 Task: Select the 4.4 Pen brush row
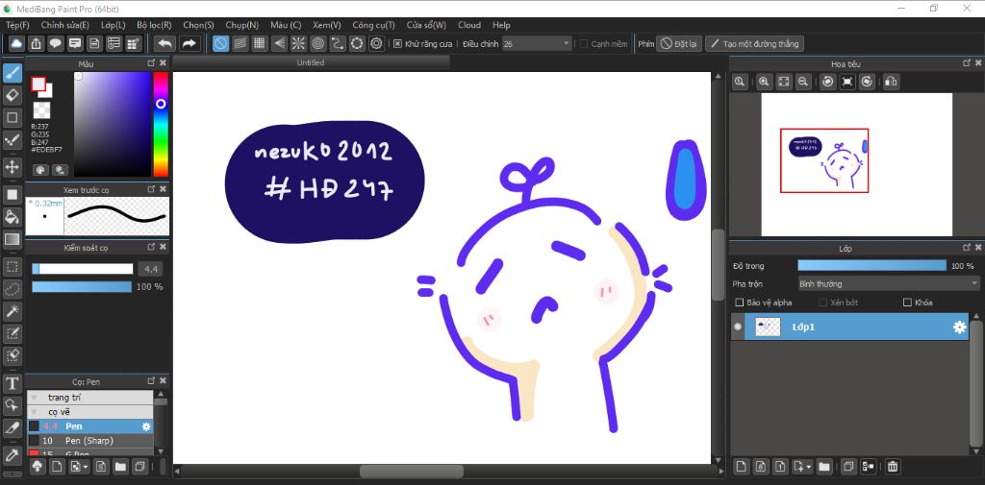point(89,426)
